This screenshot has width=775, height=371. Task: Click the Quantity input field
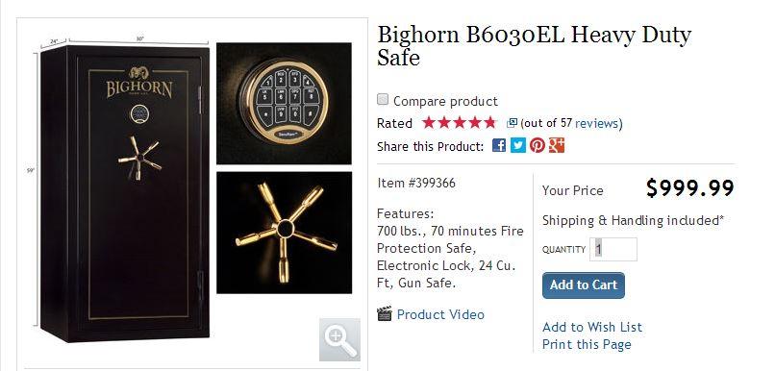(x=613, y=249)
